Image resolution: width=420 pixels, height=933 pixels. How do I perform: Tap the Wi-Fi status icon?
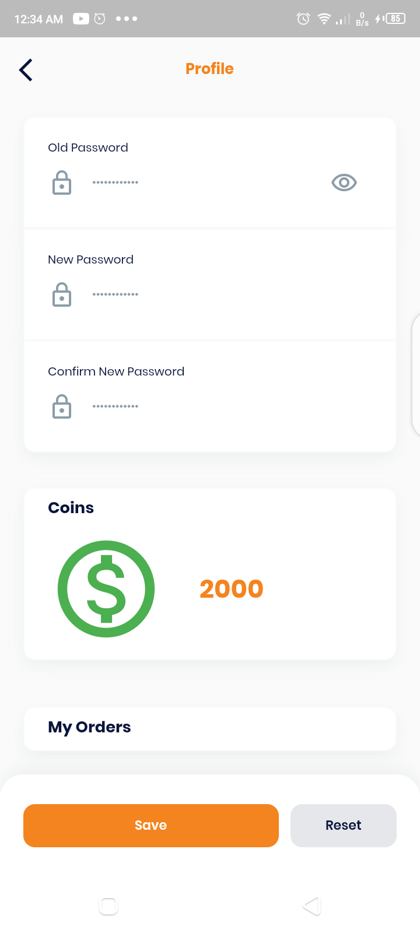[x=324, y=19]
